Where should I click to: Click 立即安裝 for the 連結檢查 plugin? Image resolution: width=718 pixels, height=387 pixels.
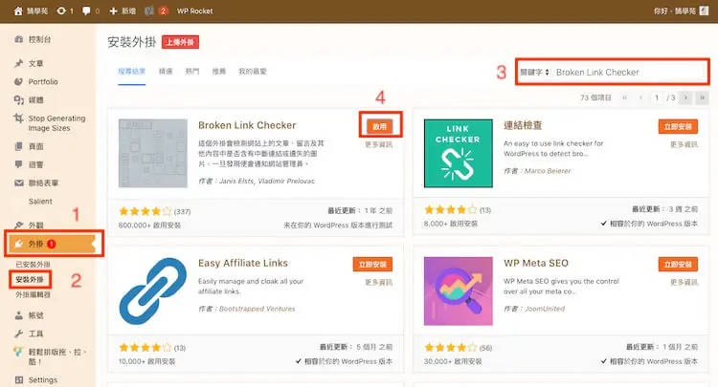(x=678, y=126)
